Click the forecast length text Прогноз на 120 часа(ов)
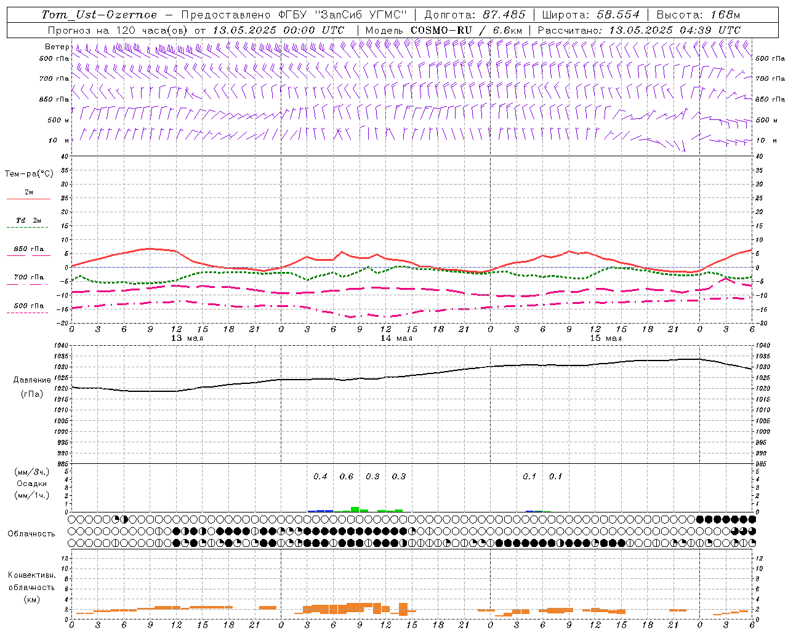This screenshot has width=788, height=630. 119,30
